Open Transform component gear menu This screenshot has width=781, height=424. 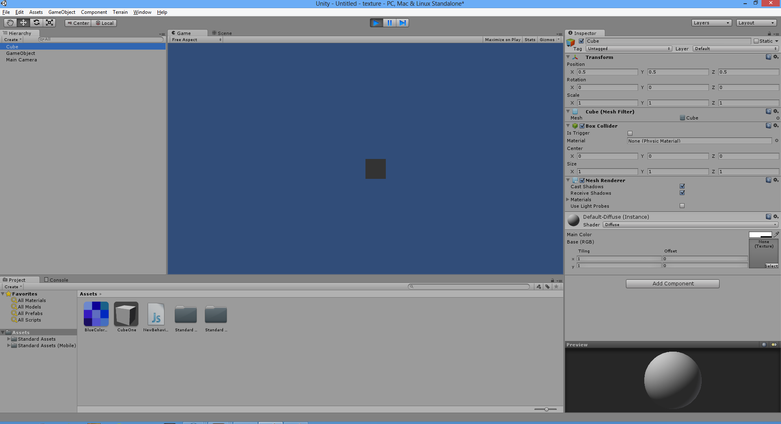pyautogui.click(x=776, y=57)
